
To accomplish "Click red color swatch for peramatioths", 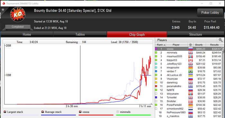I will coord(156,86).
